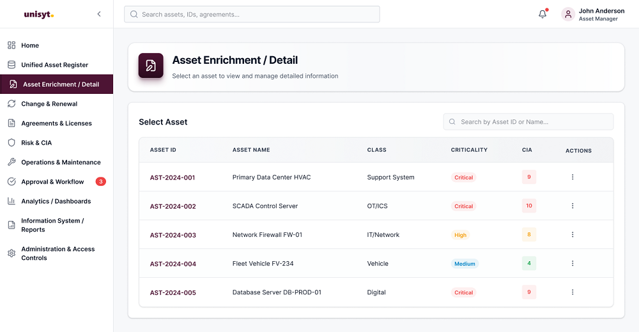The width and height of the screenshot is (639, 332).
Task: Click the CLASS column header
Action: click(376, 150)
